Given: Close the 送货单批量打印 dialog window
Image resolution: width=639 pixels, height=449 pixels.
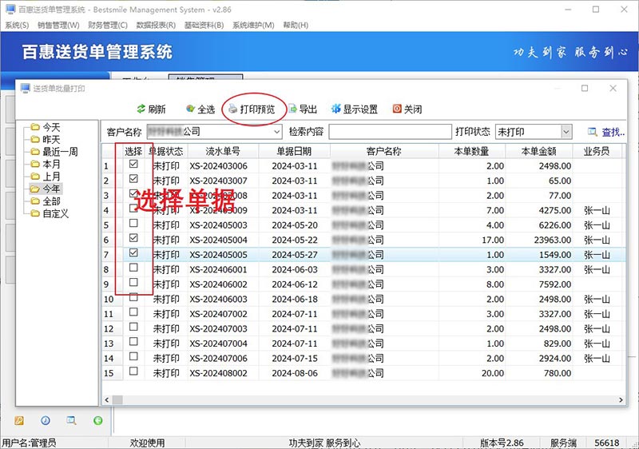Looking at the screenshot, I should [x=613, y=88].
